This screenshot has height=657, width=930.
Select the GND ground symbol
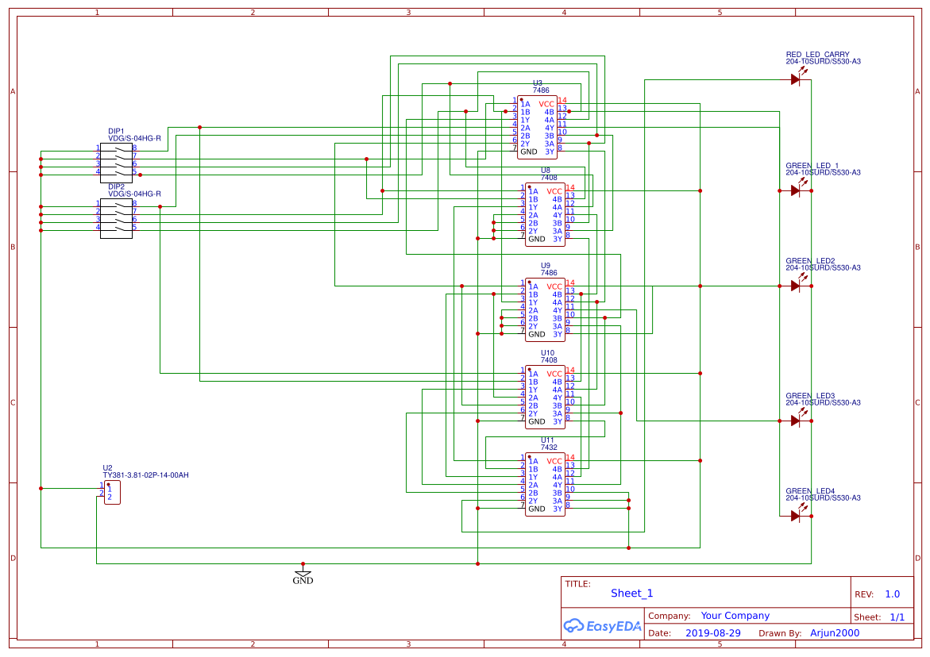tap(303, 574)
